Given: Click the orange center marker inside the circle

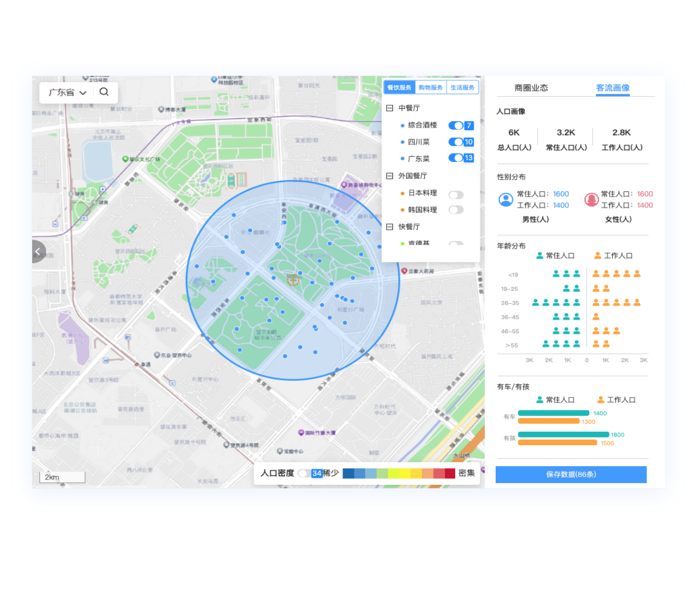Looking at the screenshot, I should [x=293, y=280].
